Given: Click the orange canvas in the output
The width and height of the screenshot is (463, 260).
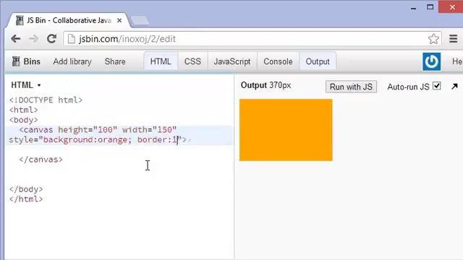Looking at the screenshot, I should pos(286,130).
